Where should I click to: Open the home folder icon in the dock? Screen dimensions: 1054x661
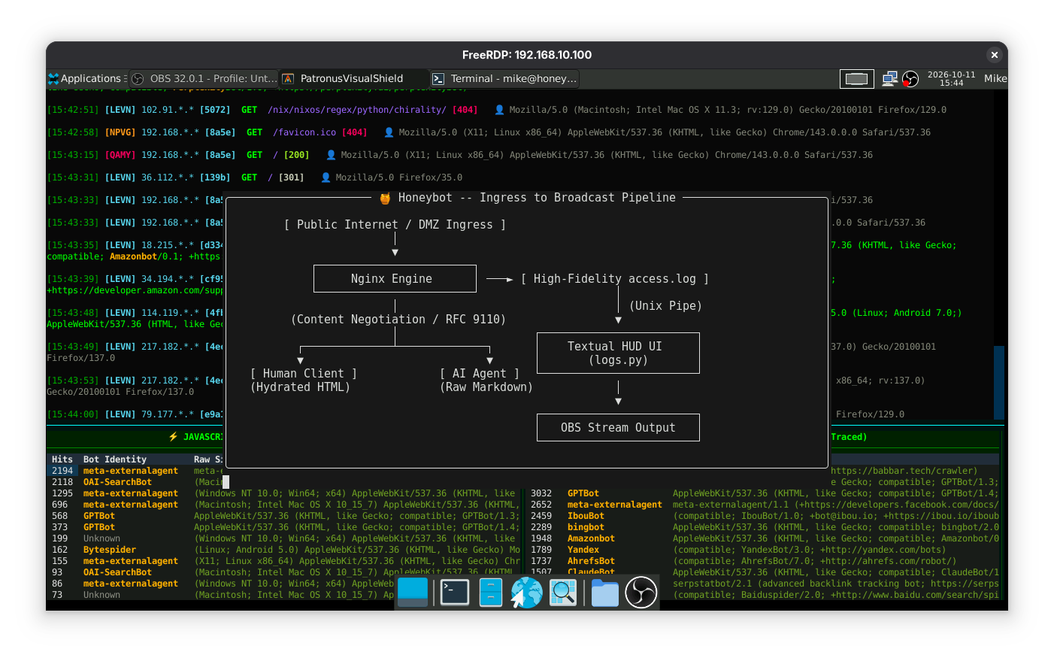click(605, 593)
